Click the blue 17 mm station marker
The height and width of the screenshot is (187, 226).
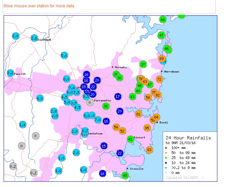(x=117, y=96)
